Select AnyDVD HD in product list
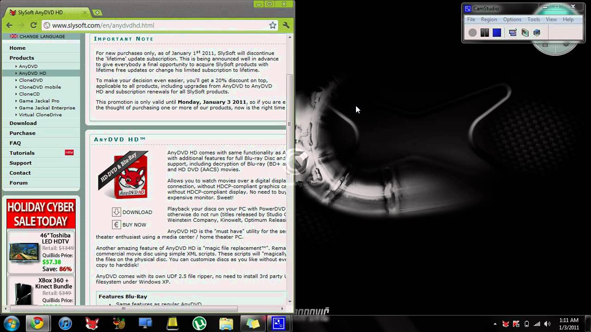Screen dimensions: 591x332 (32, 73)
